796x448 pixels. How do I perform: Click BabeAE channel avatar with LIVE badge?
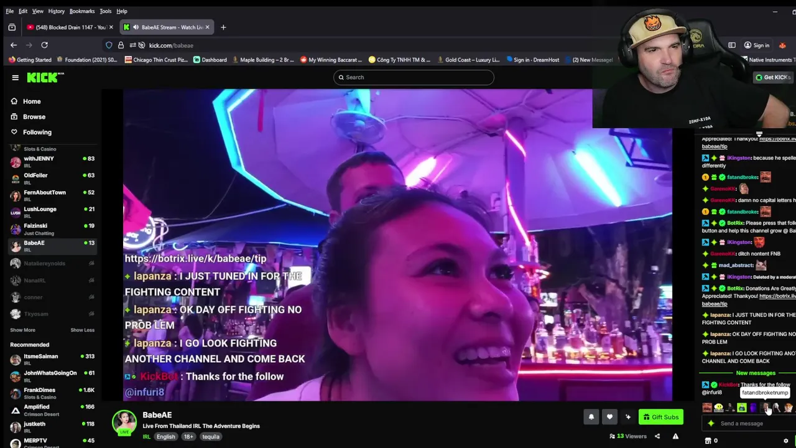(x=124, y=422)
